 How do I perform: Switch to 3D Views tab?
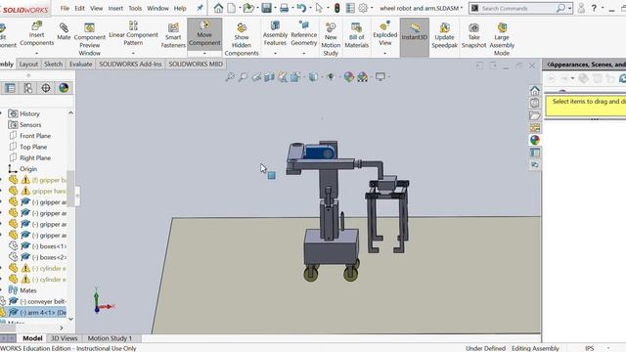64,338
